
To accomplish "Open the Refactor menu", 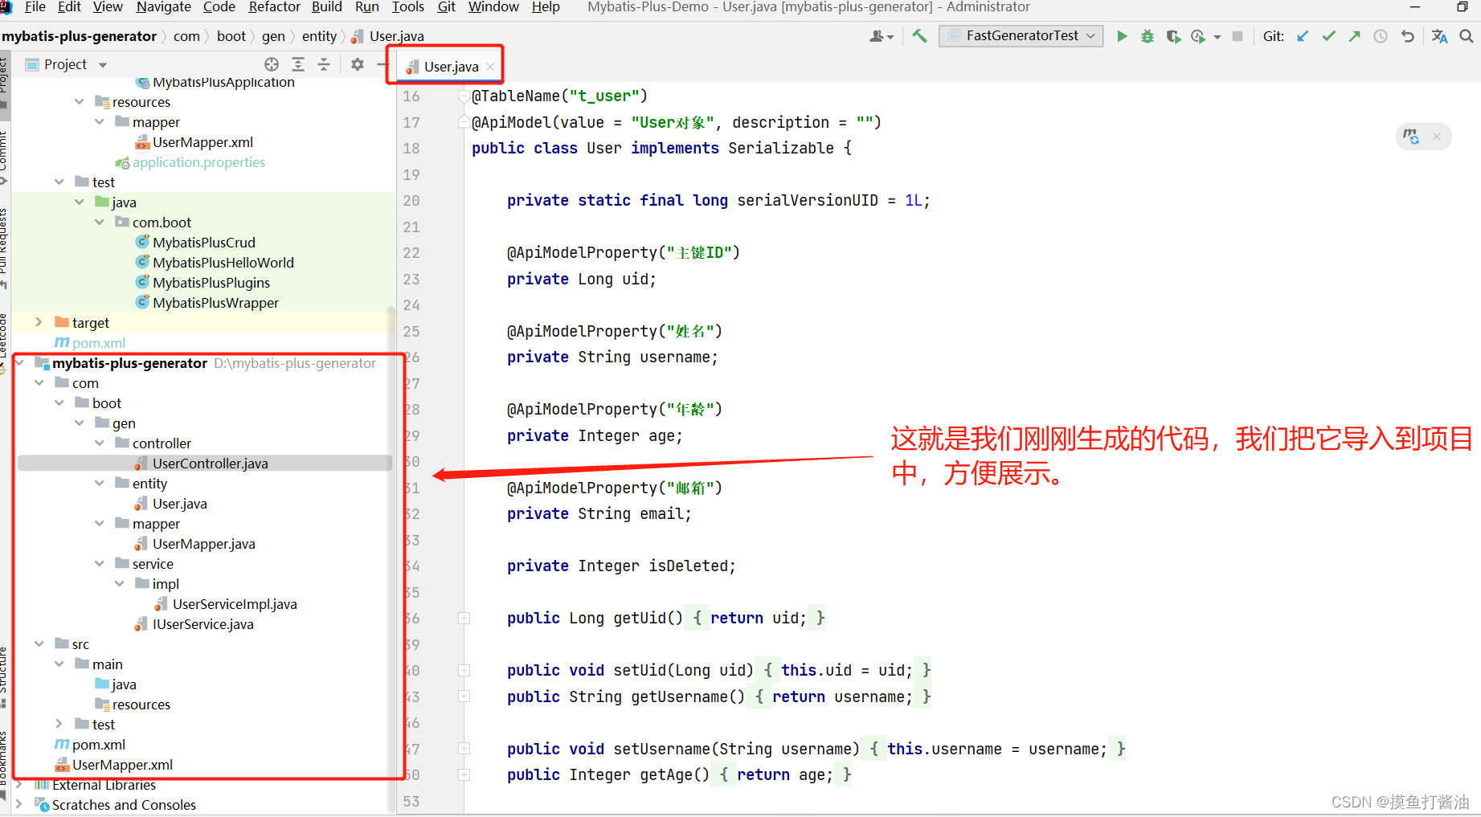I will tap(274, 7).
